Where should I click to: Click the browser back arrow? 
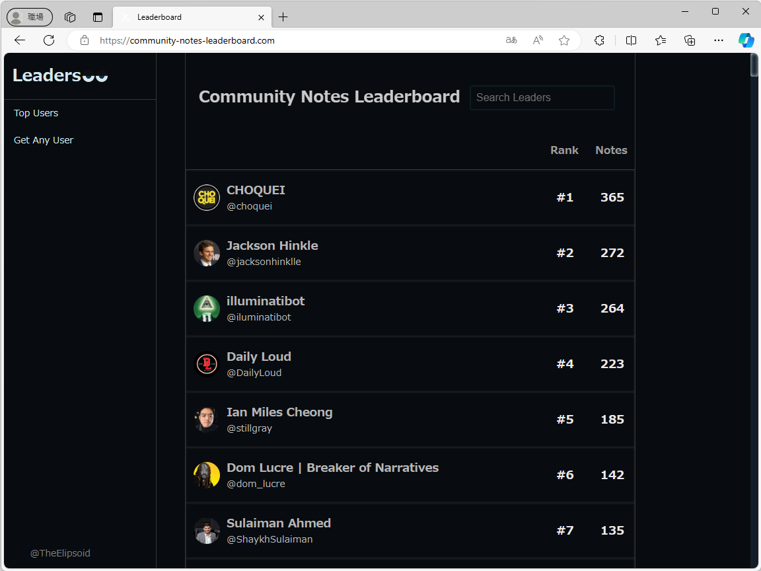(20, 40)
